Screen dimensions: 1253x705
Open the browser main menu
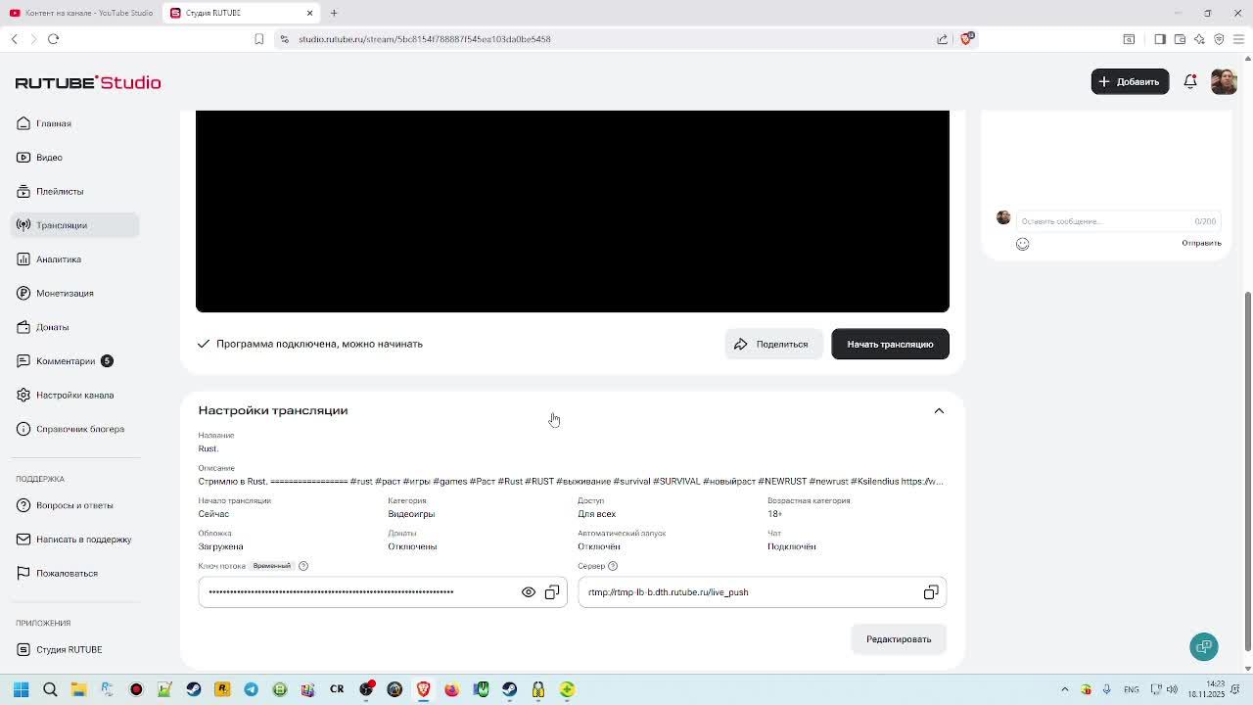pos(1238,39)
